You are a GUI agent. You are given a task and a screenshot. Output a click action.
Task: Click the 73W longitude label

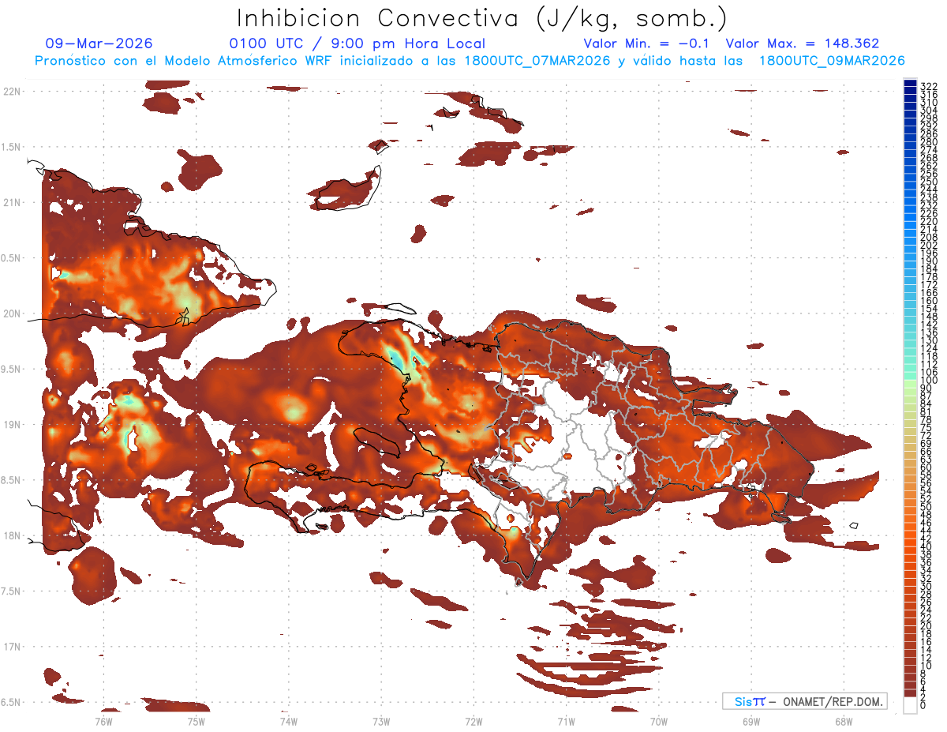coord(381,721)
